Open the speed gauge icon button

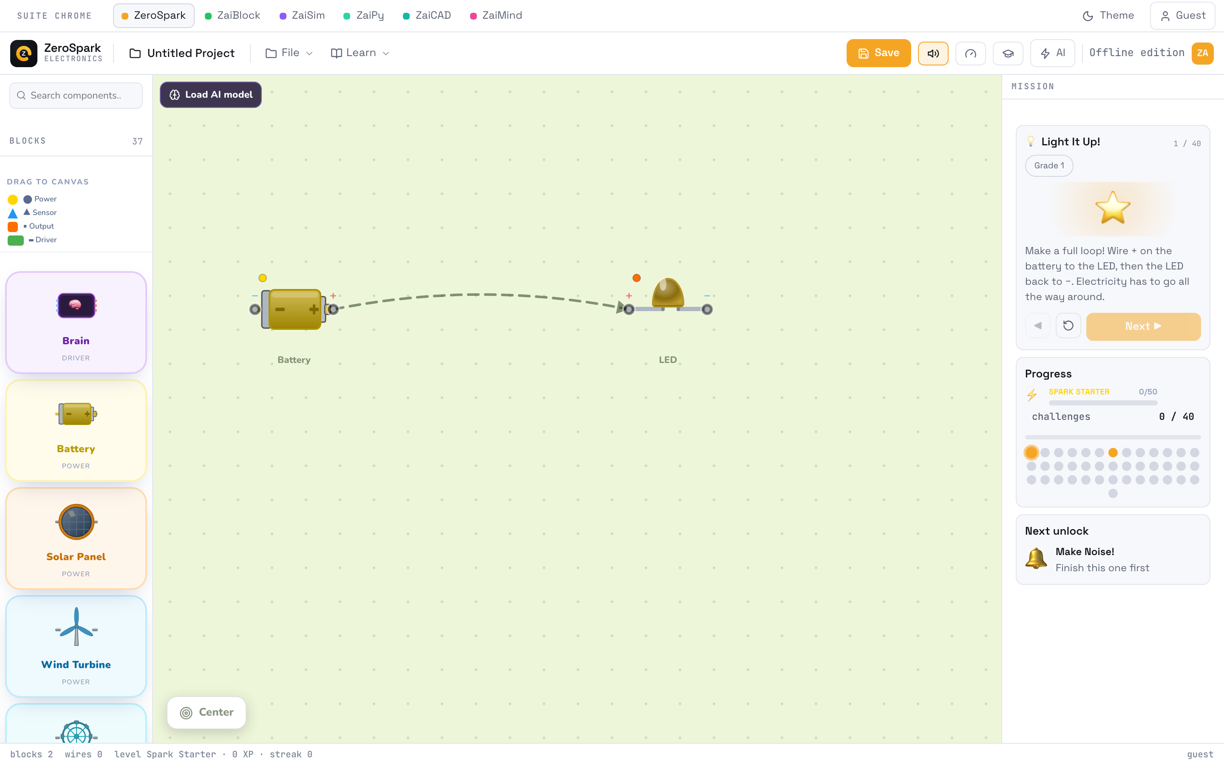pos(970,53)
